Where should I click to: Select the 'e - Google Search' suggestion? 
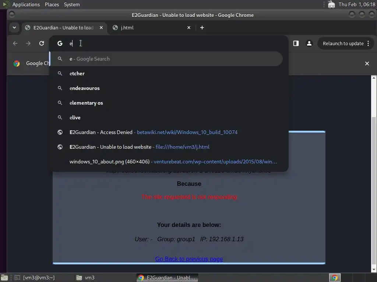[166, 59]
